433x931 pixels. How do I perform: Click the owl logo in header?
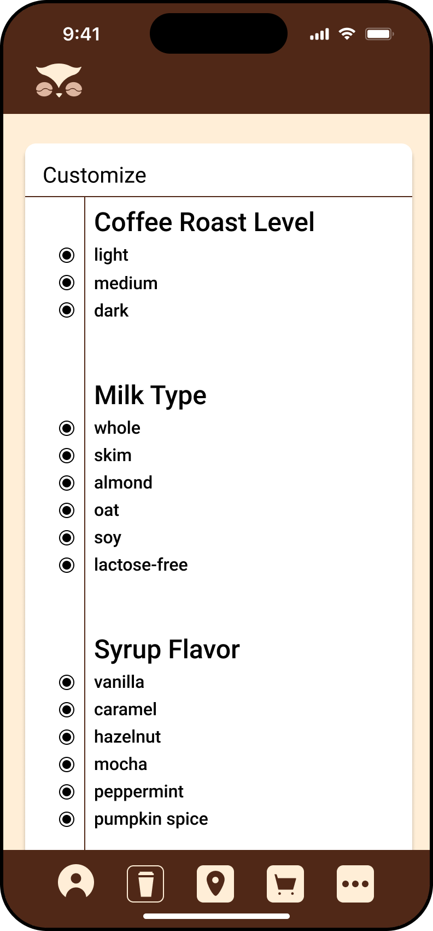59,81
